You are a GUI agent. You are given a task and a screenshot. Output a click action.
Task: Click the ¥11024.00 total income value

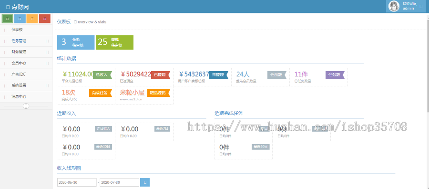pos(78,74)
